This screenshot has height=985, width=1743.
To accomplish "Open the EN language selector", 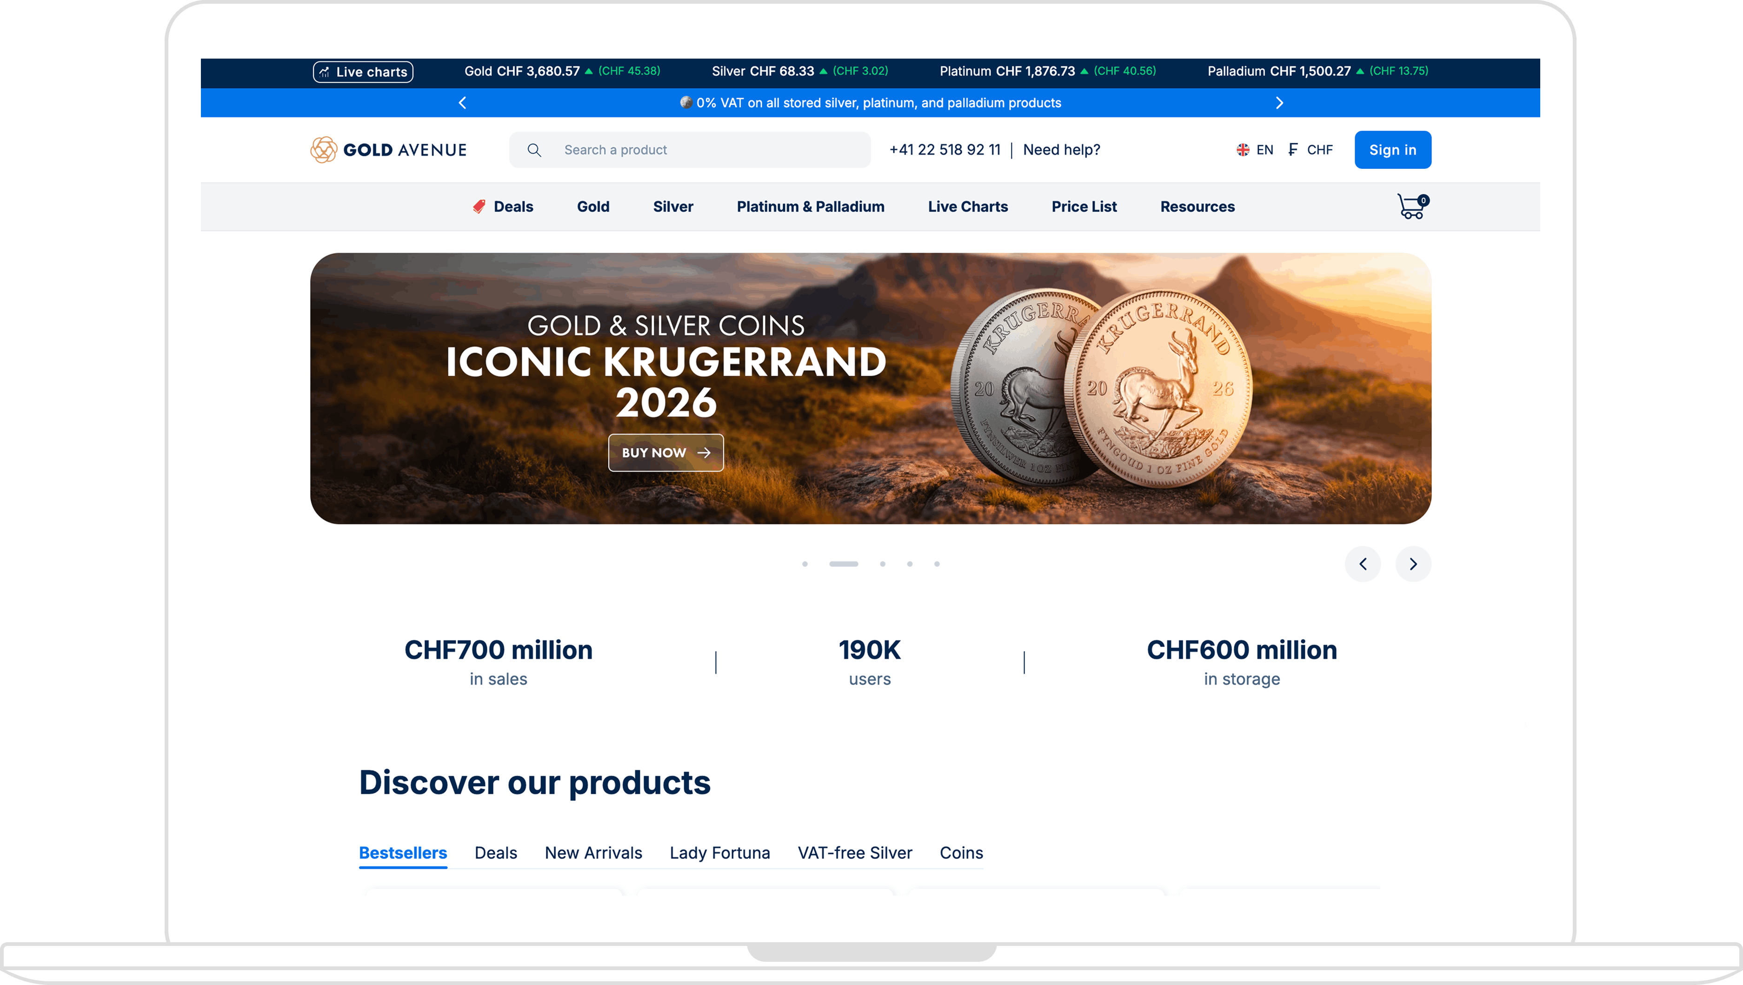I will pyautogui.click(x=1255, y=149).
